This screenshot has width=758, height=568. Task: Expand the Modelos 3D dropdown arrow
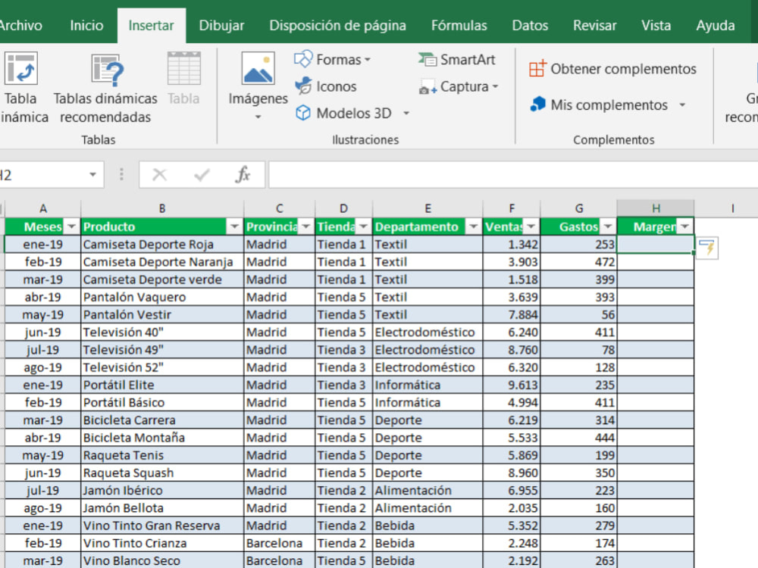pyautogui.click(x=406, y=113)
